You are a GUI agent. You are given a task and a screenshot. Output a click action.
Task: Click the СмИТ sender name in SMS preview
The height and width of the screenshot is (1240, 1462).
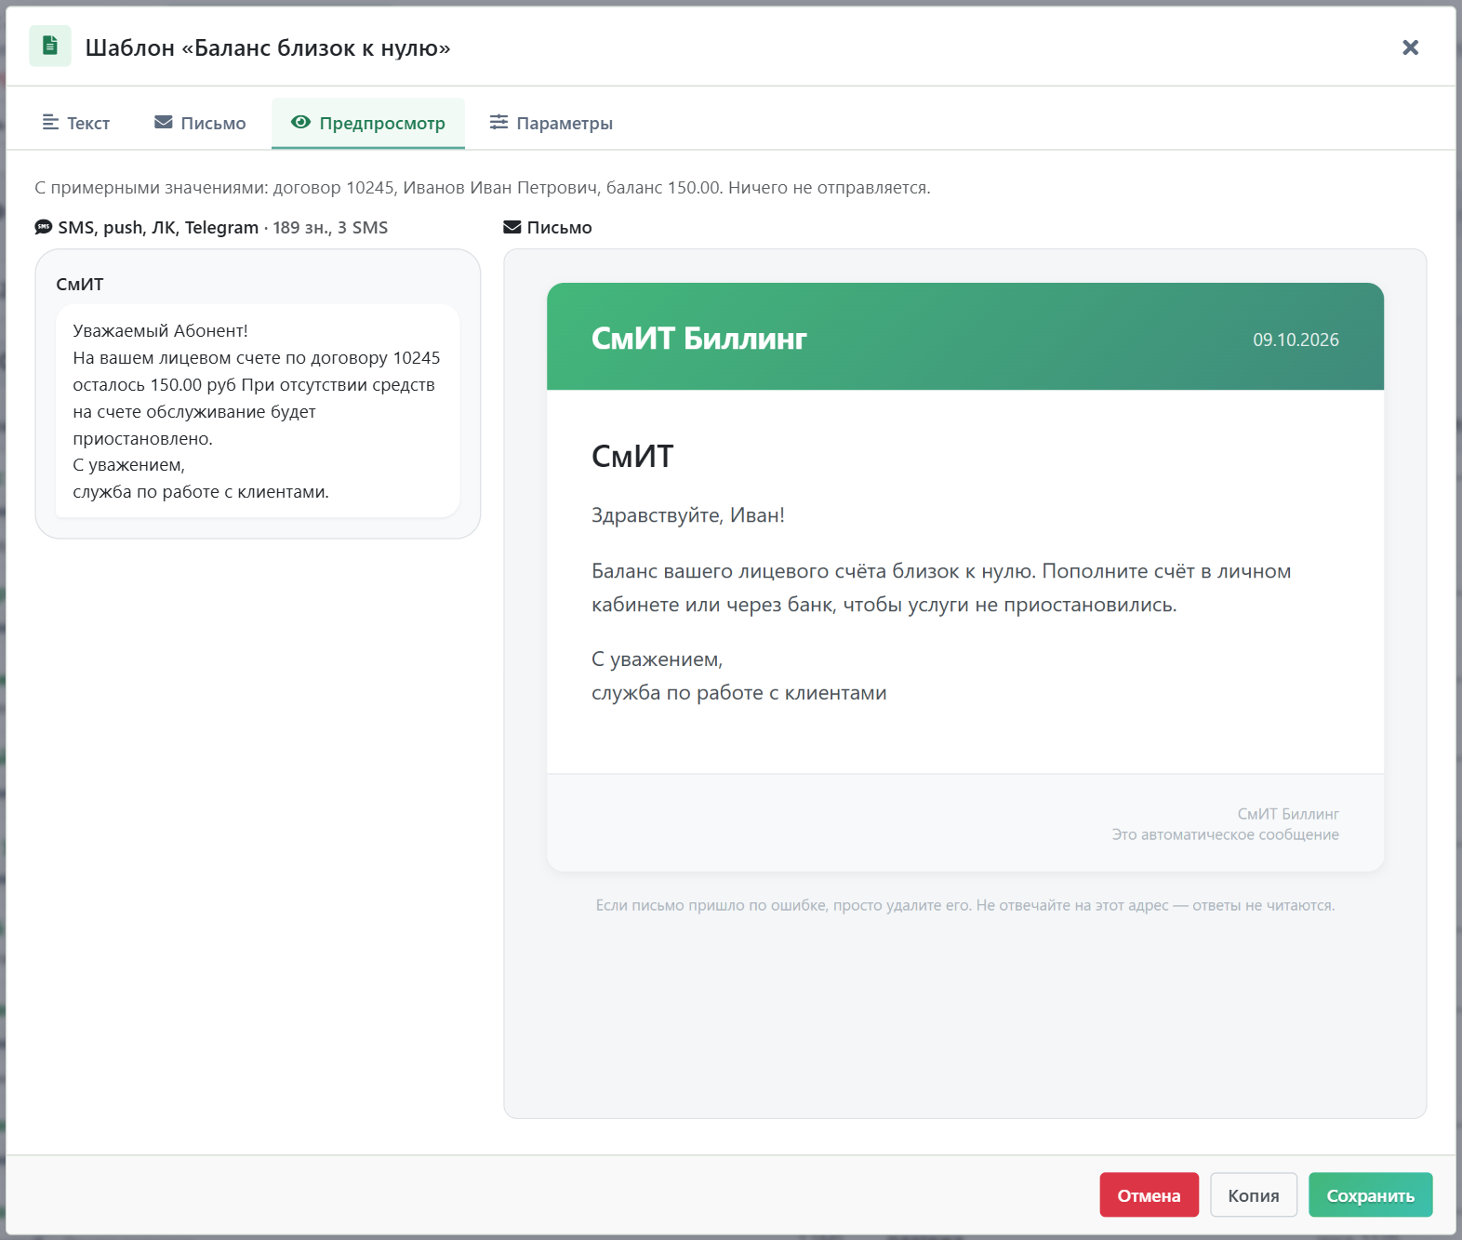80,285
